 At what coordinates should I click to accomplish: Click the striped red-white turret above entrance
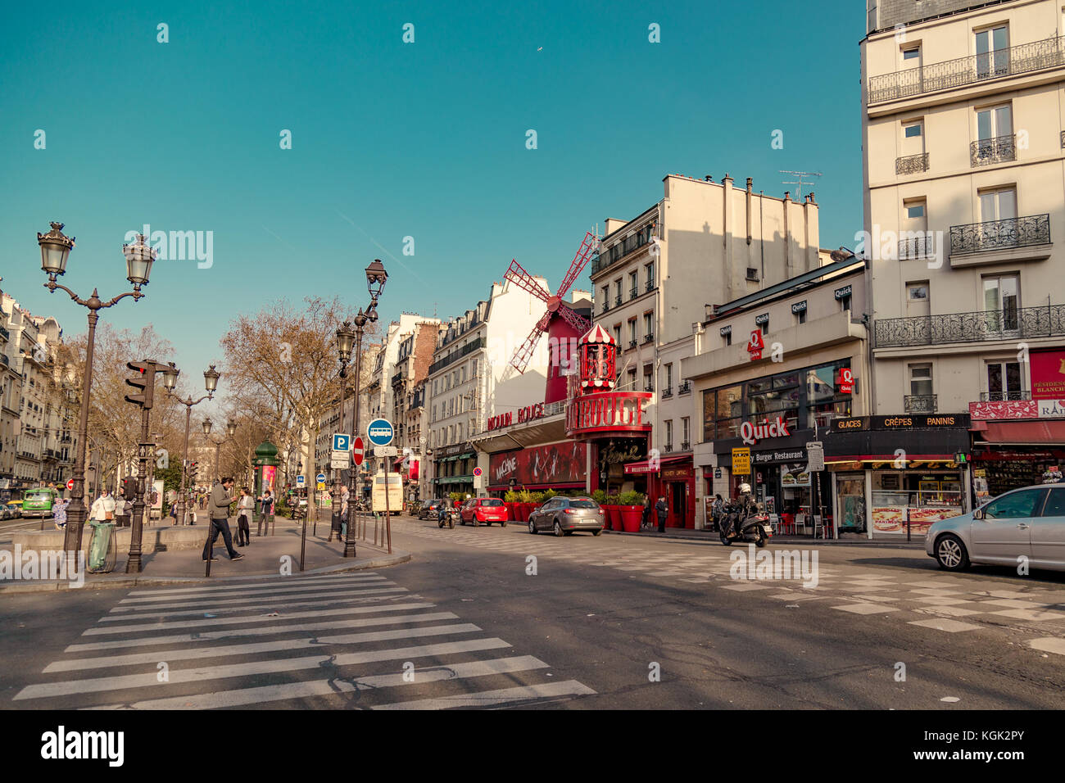[x=597, y=356]
